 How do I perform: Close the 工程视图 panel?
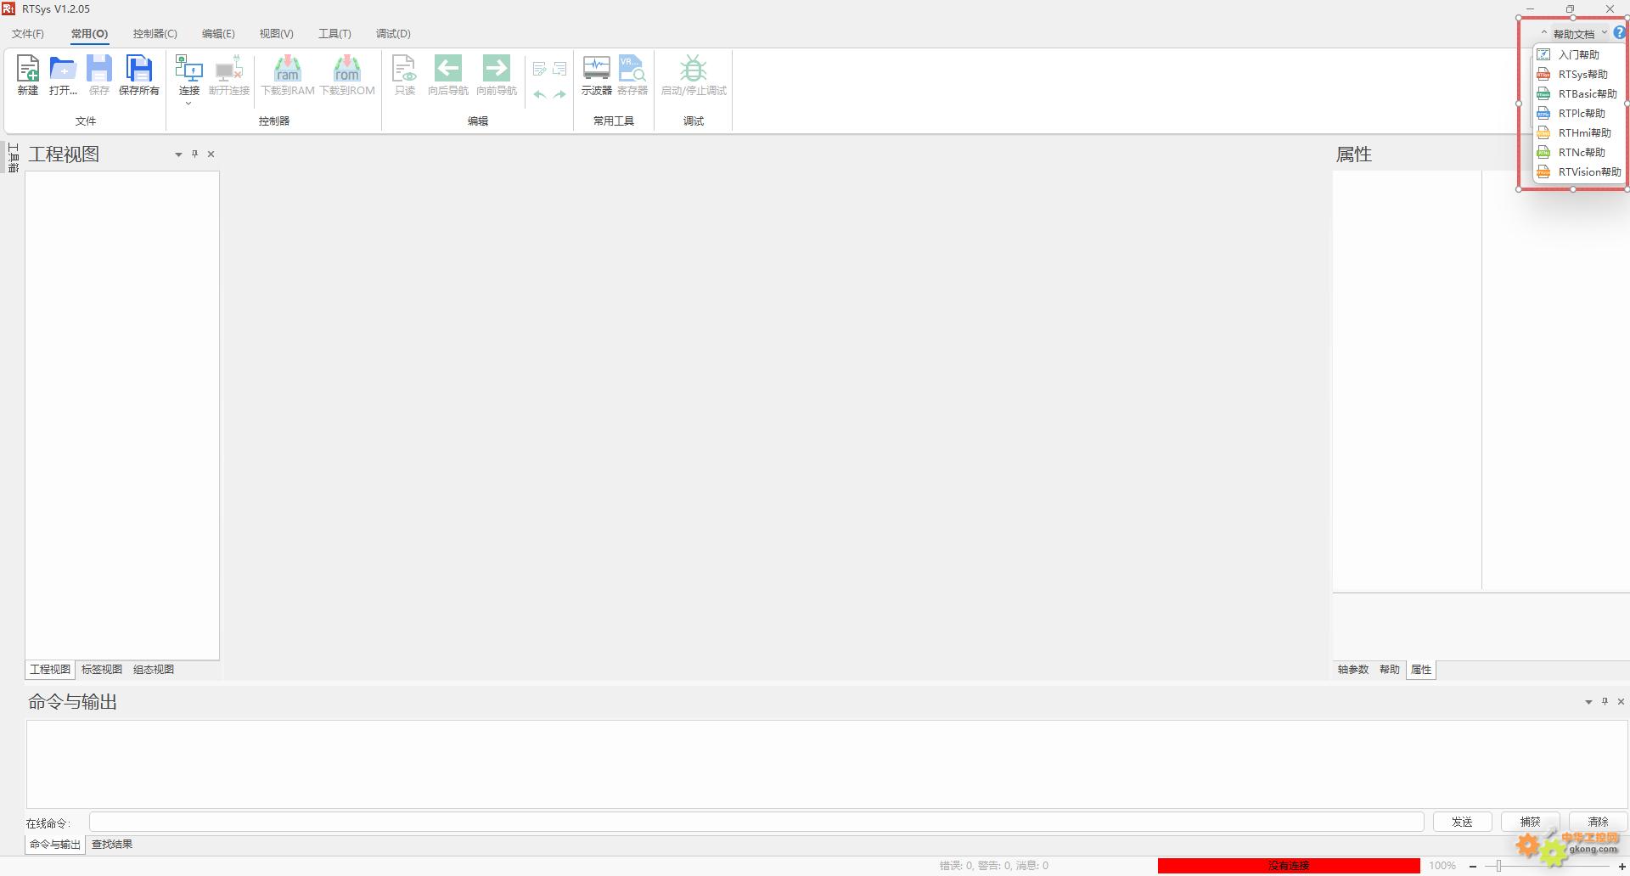coord(211,154)
